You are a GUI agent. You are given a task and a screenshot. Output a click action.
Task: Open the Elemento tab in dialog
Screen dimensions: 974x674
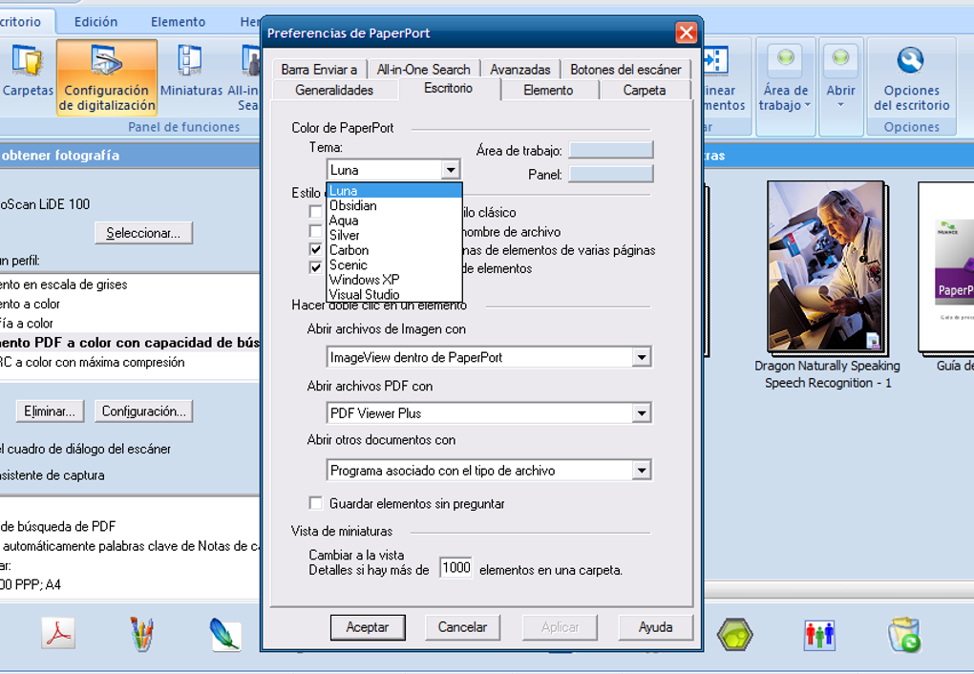[548, 90]
